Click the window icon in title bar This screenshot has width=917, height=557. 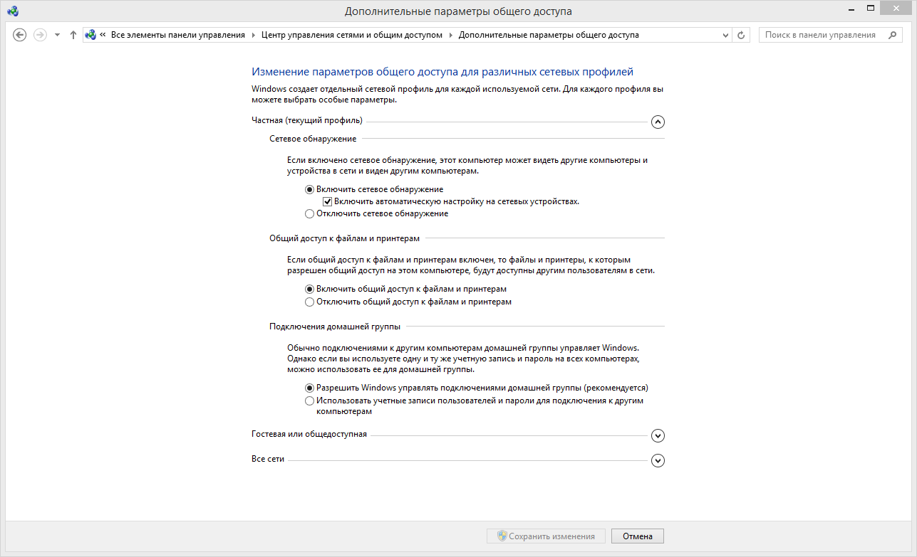pyautogui.click(x=13, y=11)
